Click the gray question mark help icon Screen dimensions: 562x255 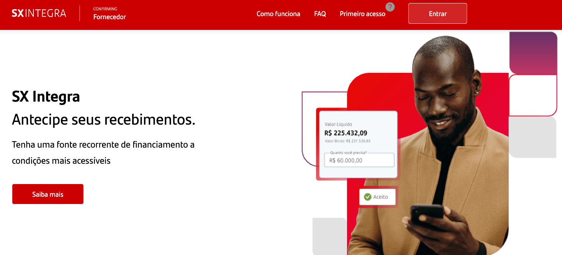click(390, 7)
